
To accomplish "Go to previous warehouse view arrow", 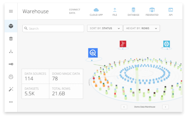I will click(124, 107).
